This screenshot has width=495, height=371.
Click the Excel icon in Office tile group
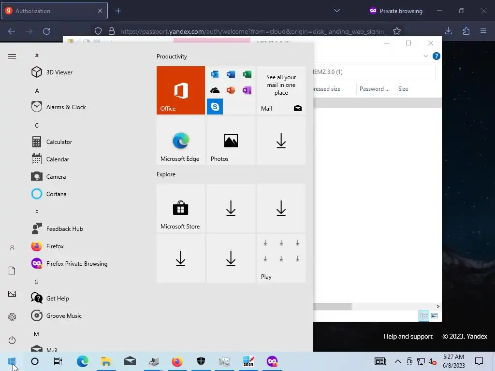247,74
